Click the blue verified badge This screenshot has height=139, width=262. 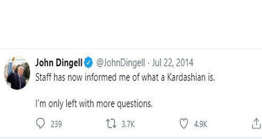coord(88,62)
